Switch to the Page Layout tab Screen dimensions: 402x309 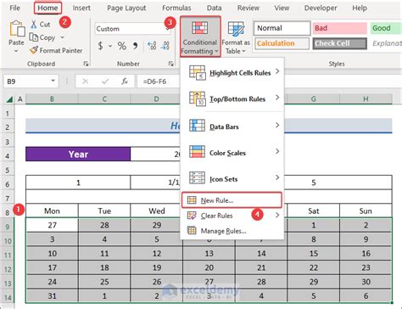(x=126, y=8)
